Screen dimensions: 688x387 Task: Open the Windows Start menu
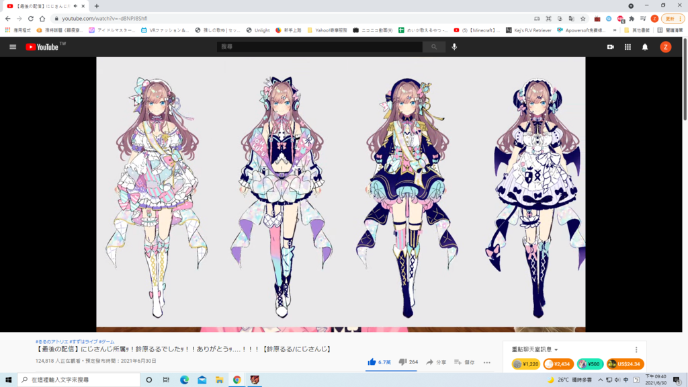(x=8, y=380)
